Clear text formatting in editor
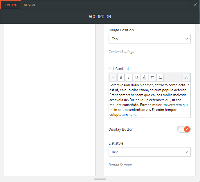 [186, 77]
